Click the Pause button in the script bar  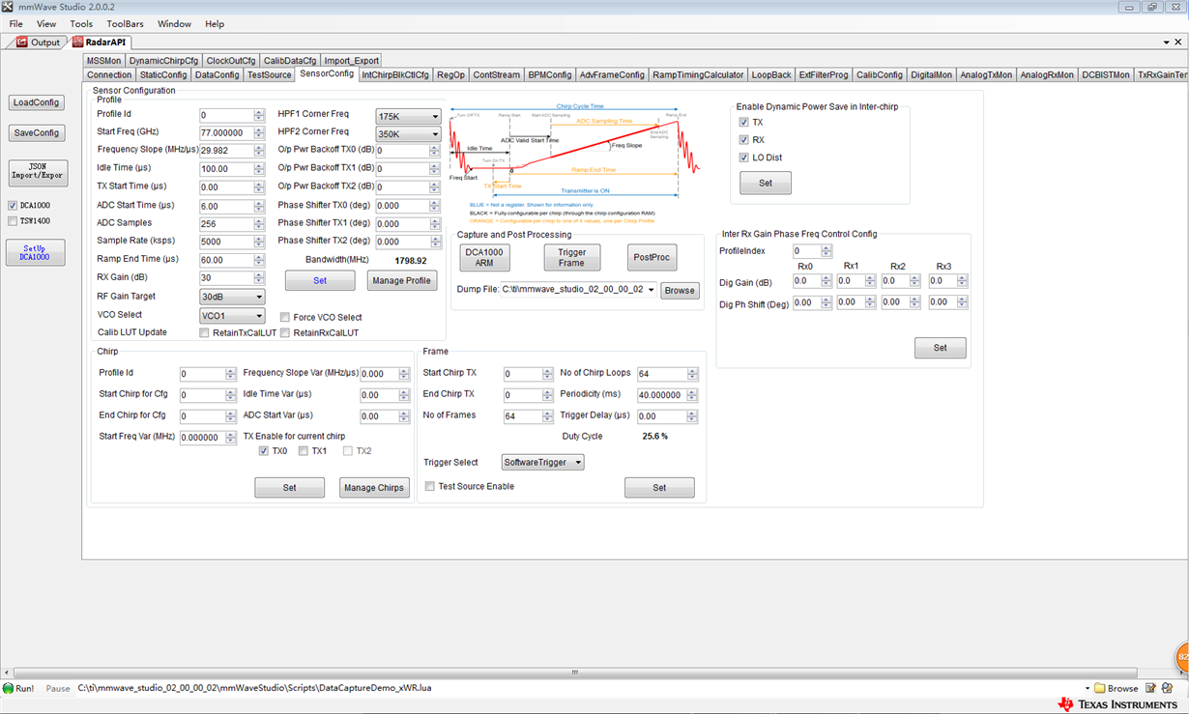pos(58,688)
